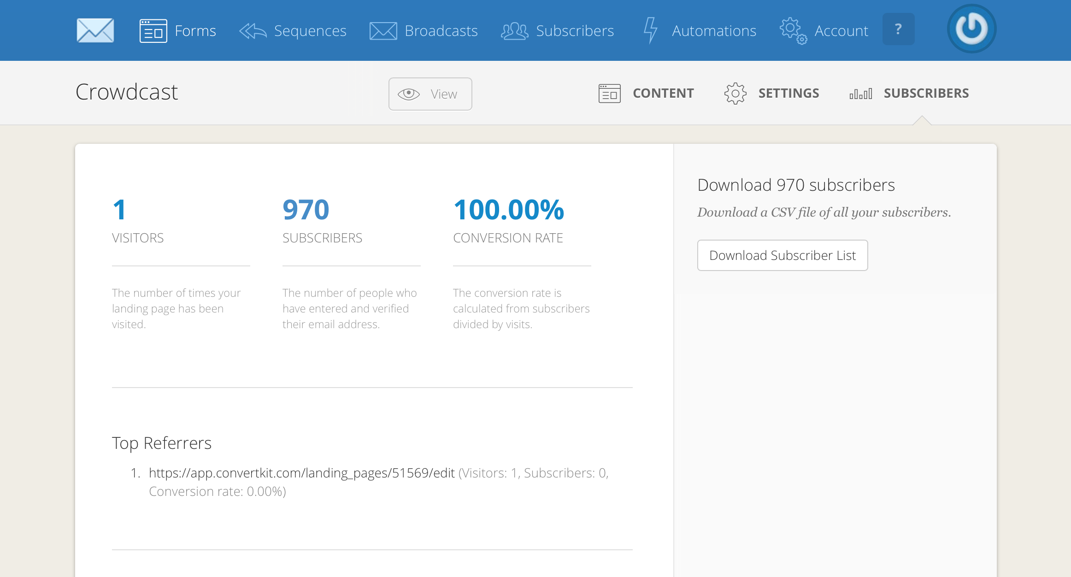Click the Settings tab gear icon
The height and width of the screenshot is (577, 1071).
[735, 94]
